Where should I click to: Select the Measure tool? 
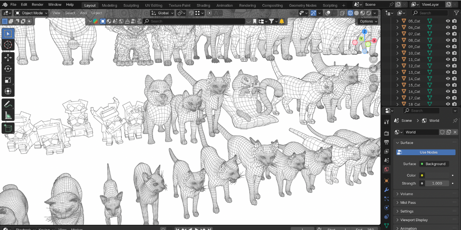(x=8, y=115)
